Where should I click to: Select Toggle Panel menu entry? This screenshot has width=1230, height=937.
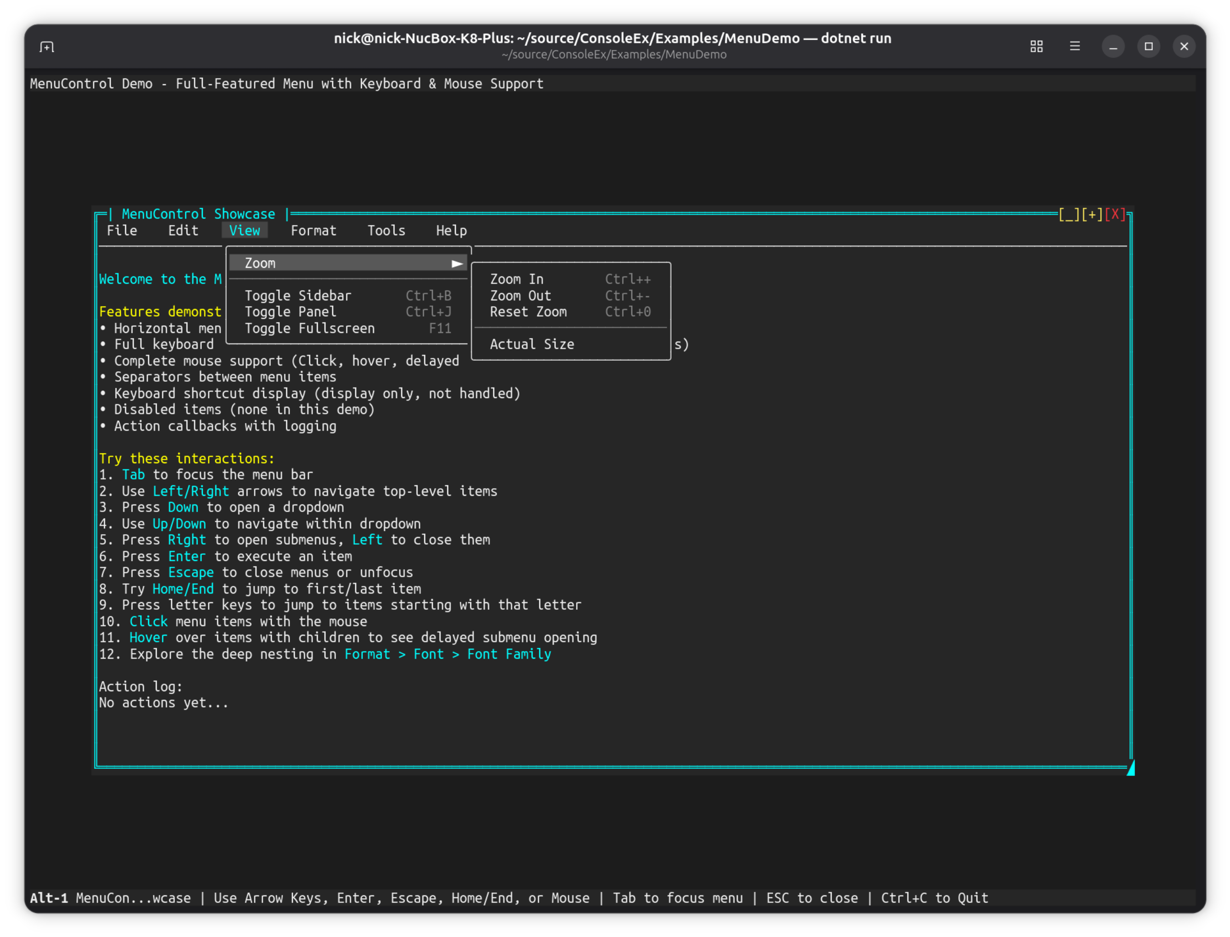tap(290, 312)
